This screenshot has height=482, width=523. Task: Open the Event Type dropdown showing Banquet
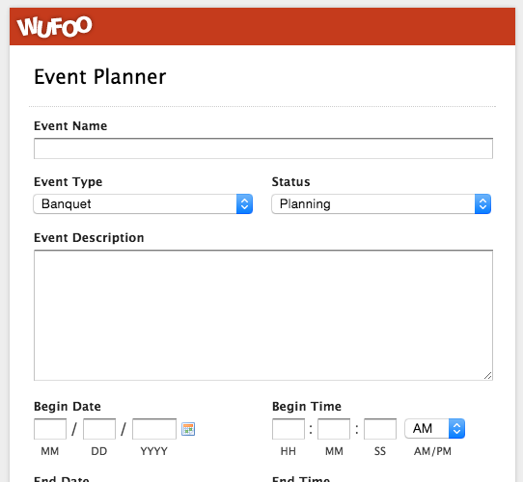coord(143,203)
